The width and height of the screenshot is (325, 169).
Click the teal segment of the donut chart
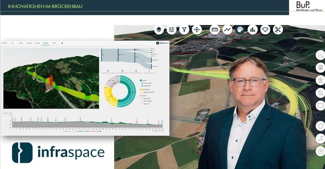click(x=131, y=91)
